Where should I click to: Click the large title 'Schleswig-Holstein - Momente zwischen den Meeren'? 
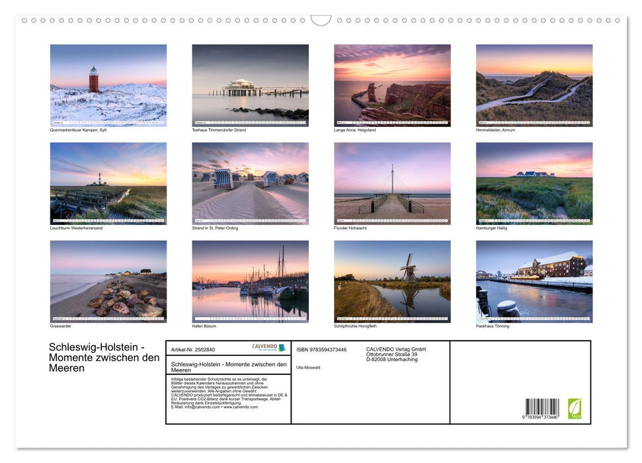(x=104, y=357)
